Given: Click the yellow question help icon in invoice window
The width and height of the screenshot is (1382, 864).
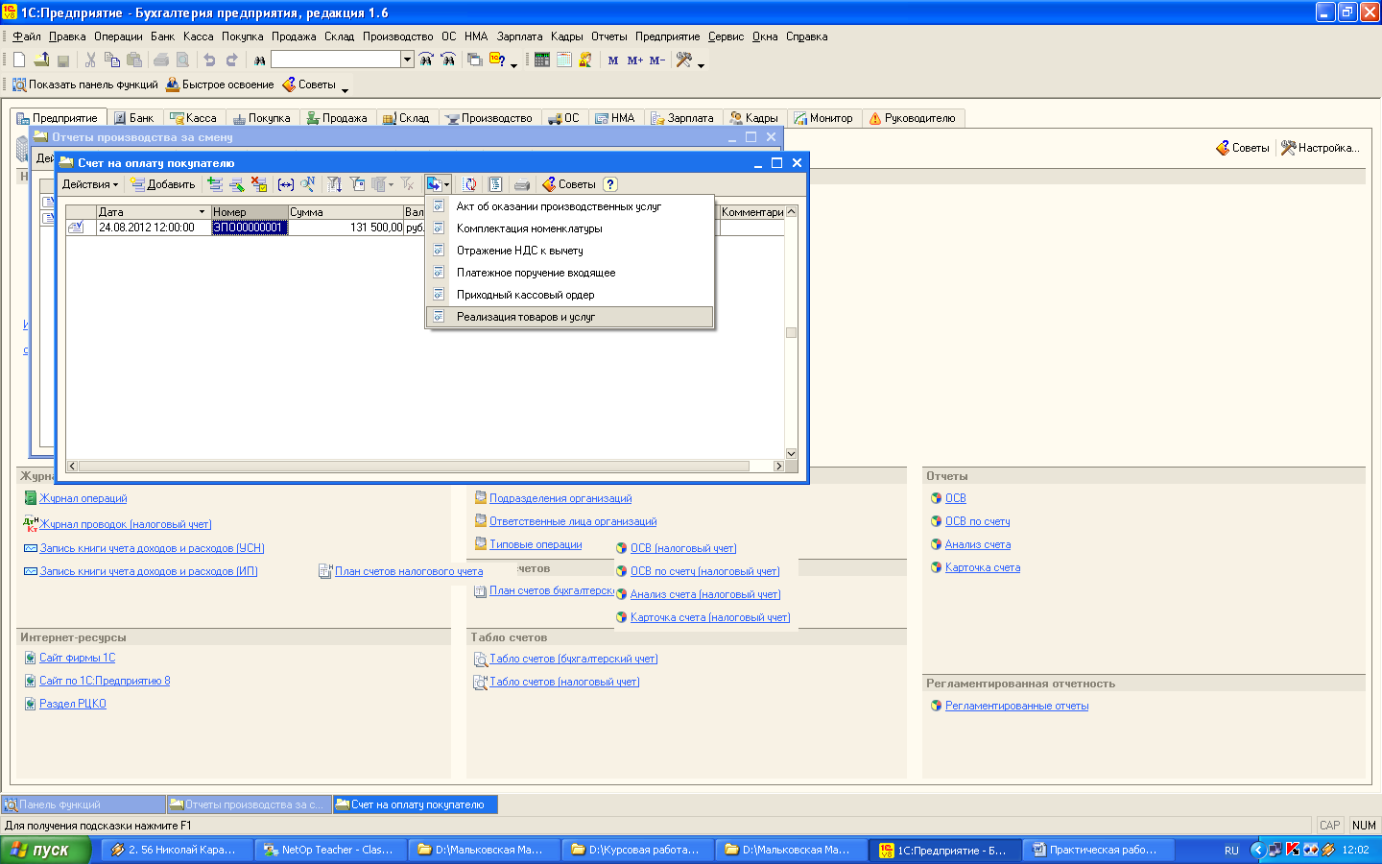Looking at the screenshot, I should click(x=610, y=184).
